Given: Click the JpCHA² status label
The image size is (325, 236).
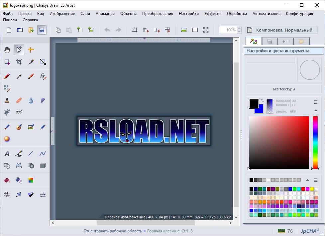Looking at the screenshot, I should click(310, 231).
